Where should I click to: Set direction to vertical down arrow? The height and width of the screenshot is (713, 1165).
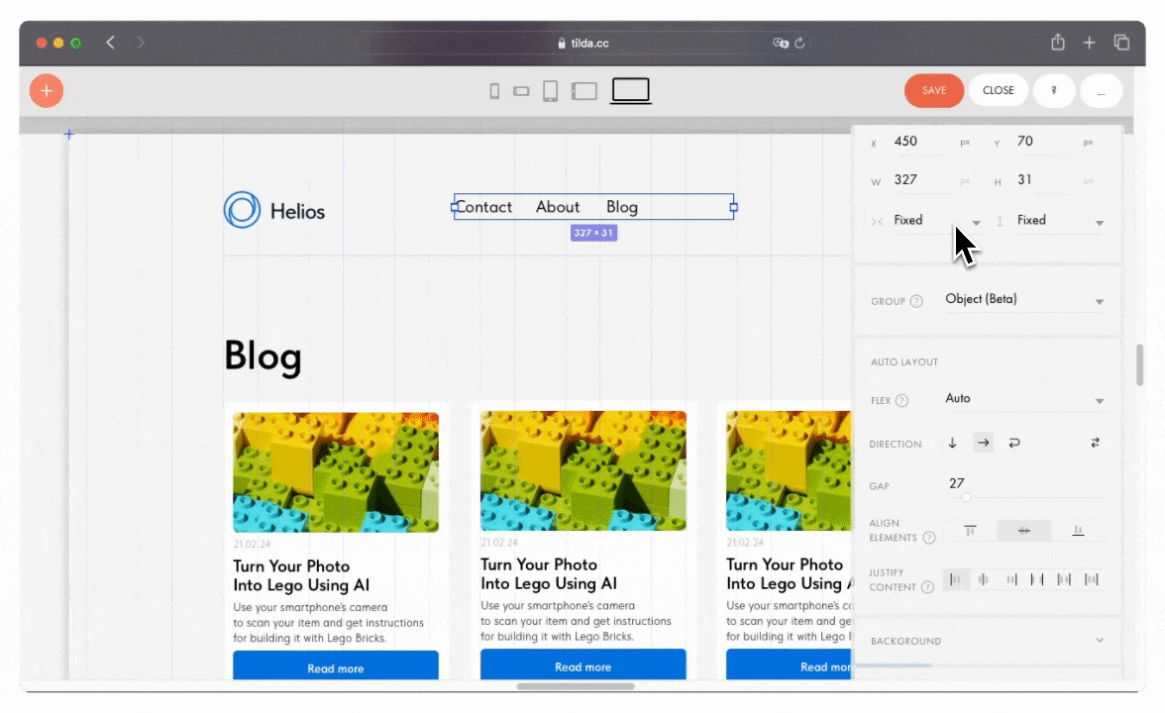tap(953, 443)
